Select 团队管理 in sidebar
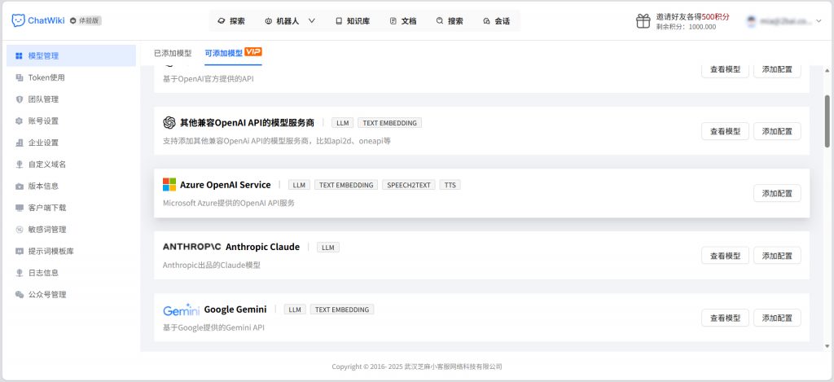 click(72, 99)
